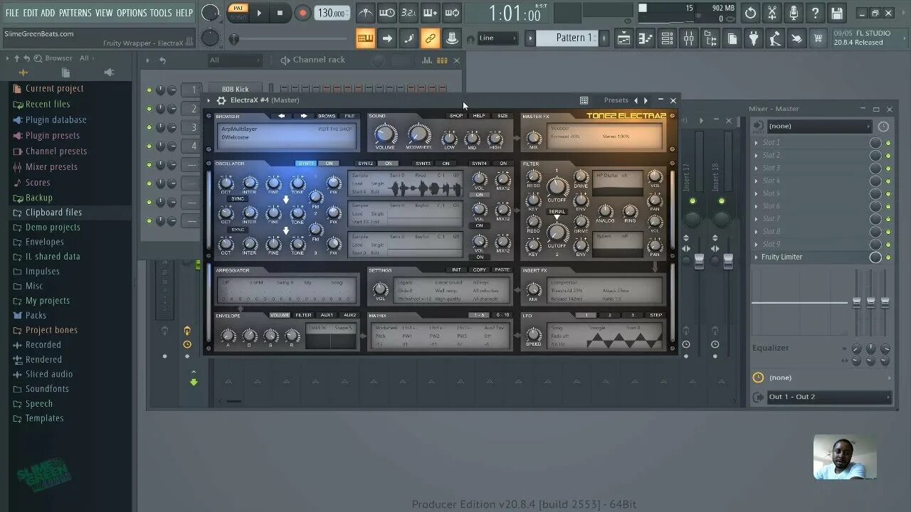Click 808 Kick channel button
Screen dimensions: 911x512
tap(235, 90)
